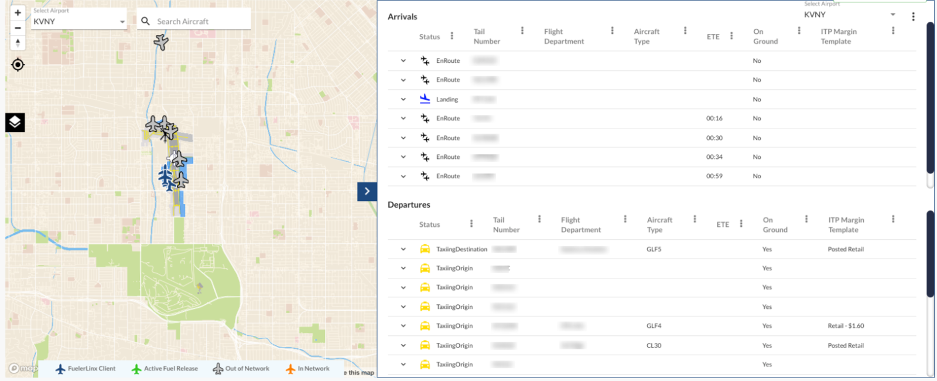Open Arrivals Flight Department column menu

coord(612,30)
